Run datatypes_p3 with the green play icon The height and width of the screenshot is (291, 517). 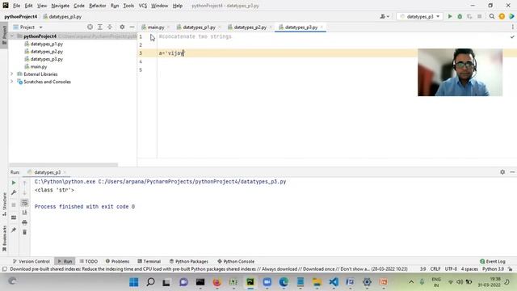(x=450, y=16)
